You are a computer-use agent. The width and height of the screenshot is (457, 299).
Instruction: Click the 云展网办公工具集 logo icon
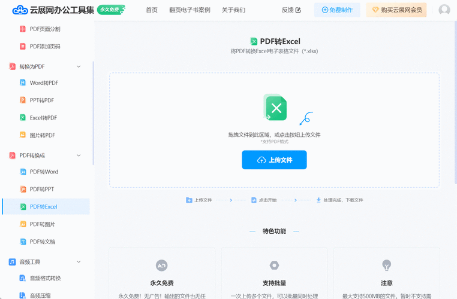pos(20,10)
